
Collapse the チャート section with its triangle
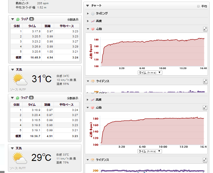(88, 6)
